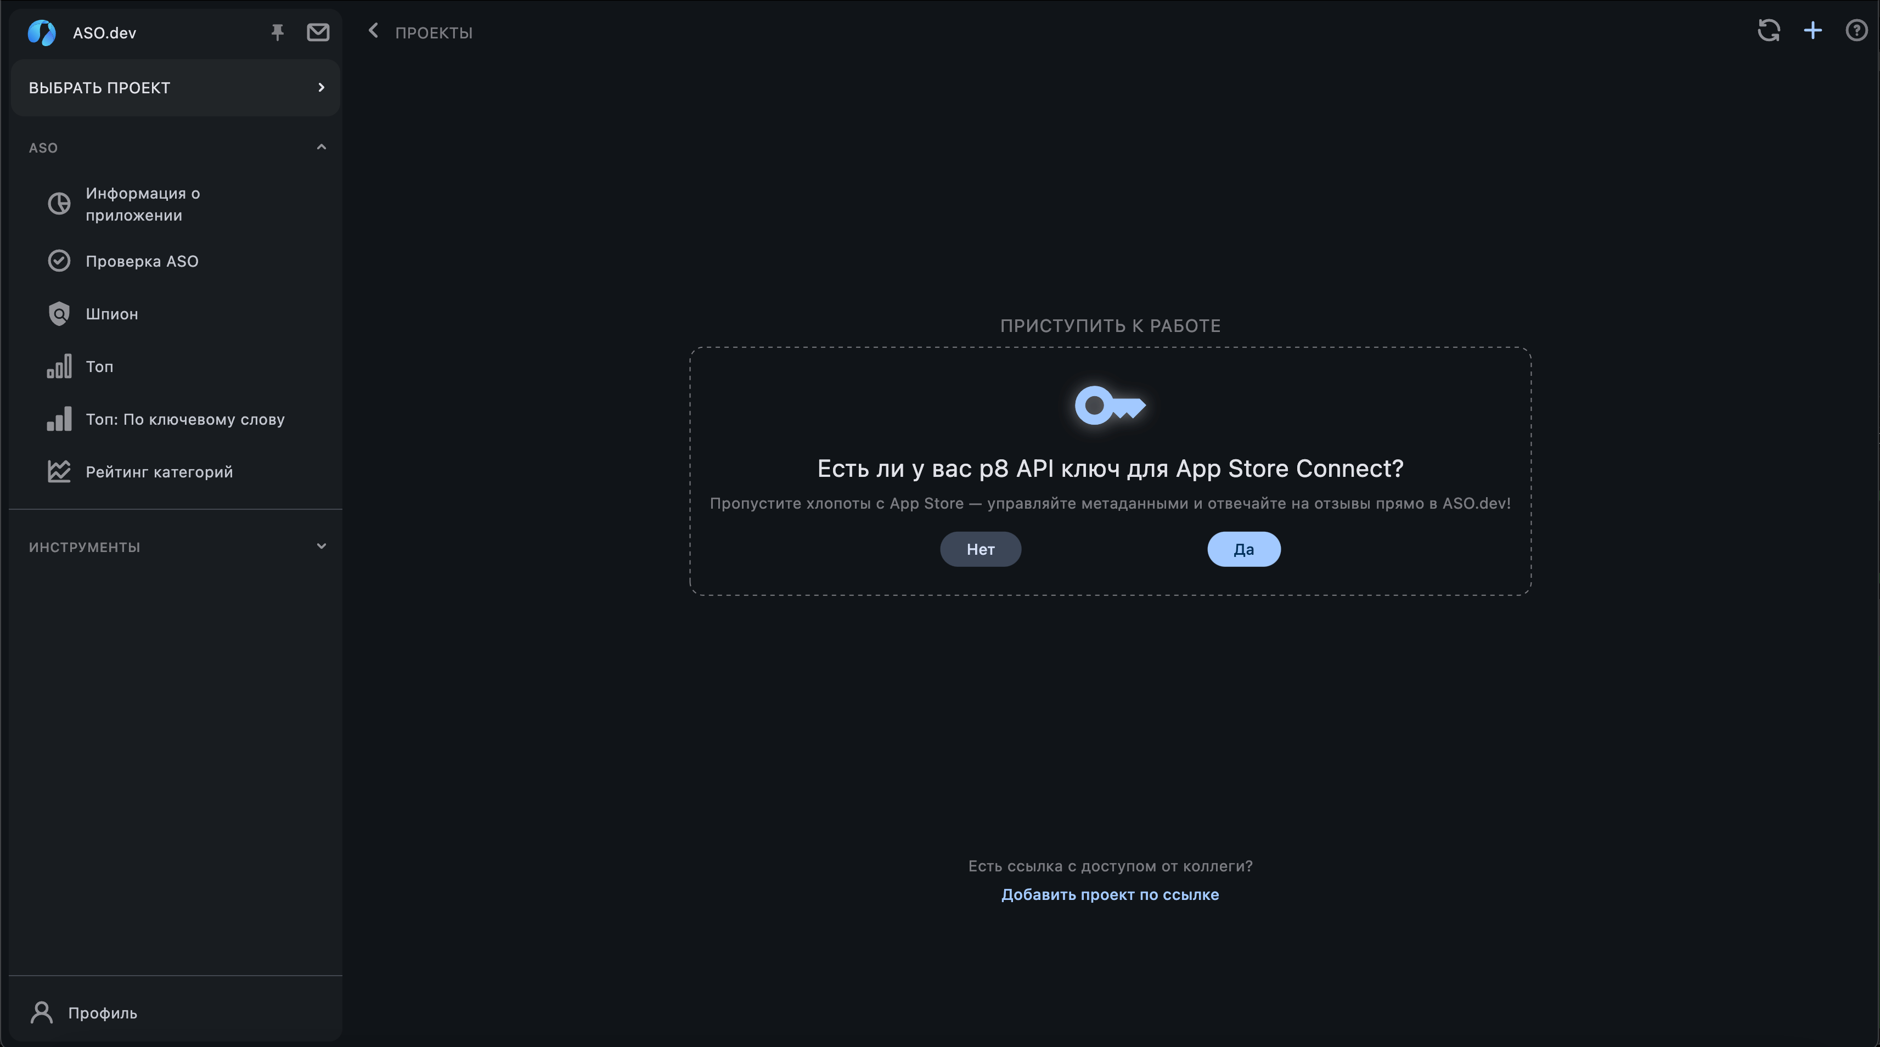Viewport: 1880px width, 1047px height.
Task: Open Топ: По ключевому слову
Action: (x=176, y=420)
